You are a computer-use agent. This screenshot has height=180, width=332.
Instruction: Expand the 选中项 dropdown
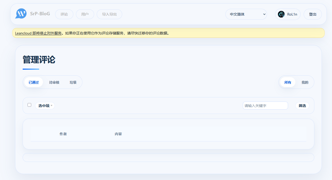(45, 106)
